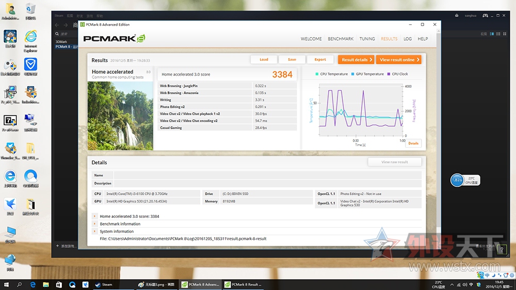Click the Load results button

click(x=264, y=59)
